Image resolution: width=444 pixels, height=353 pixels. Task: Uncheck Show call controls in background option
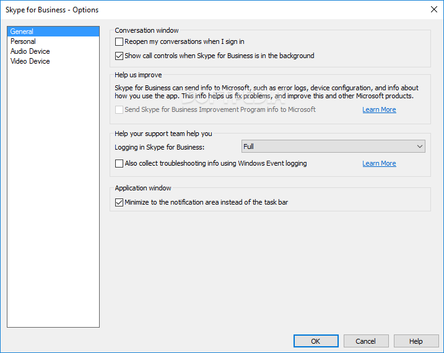(120, 56)
